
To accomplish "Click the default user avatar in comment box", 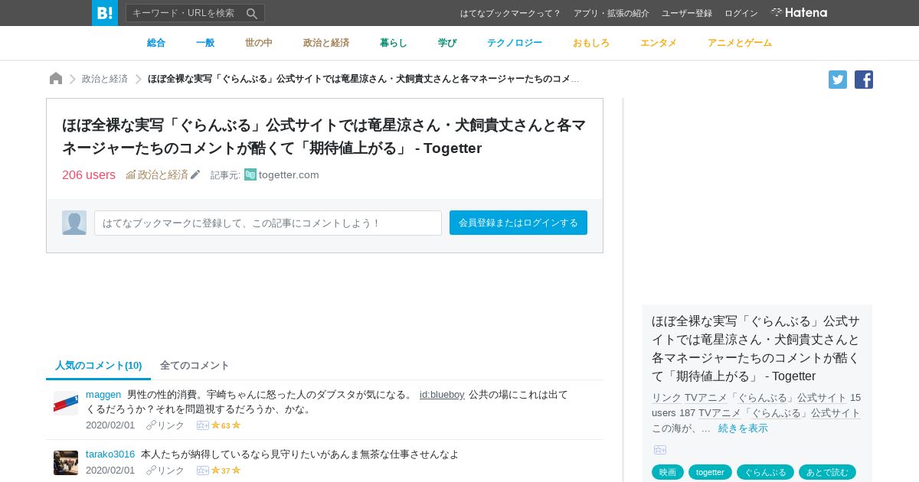I will click(74, 223).
